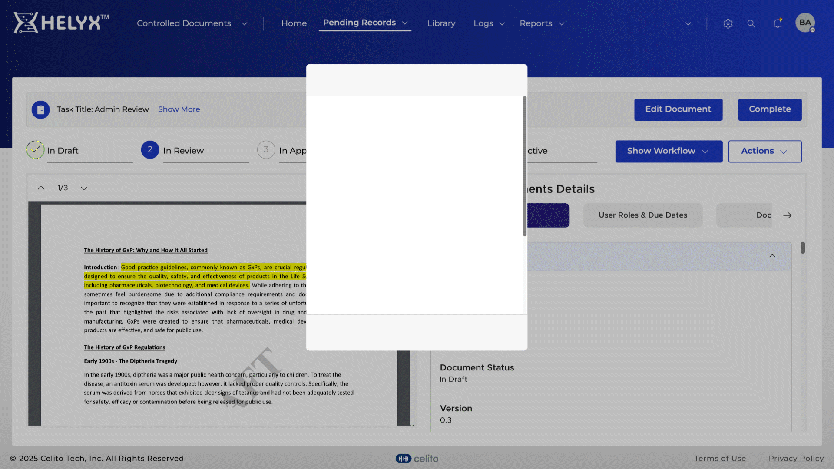
Task: Click the Show More link
Action: click(179, 109)
